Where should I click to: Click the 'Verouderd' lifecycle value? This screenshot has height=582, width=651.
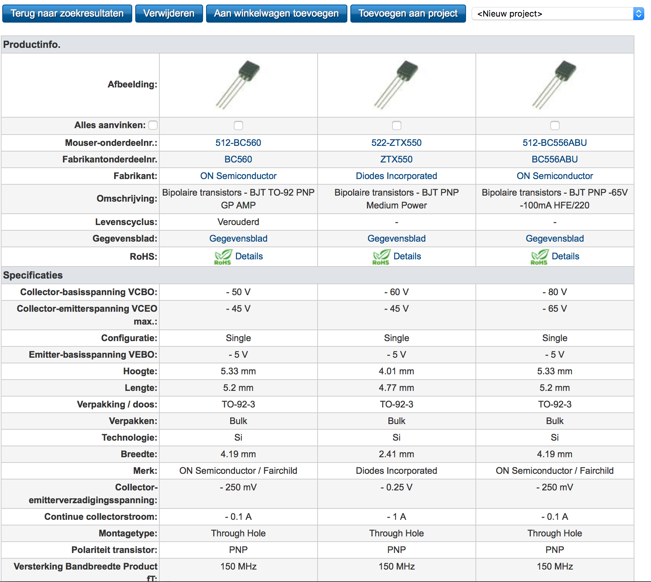[238, 222]
